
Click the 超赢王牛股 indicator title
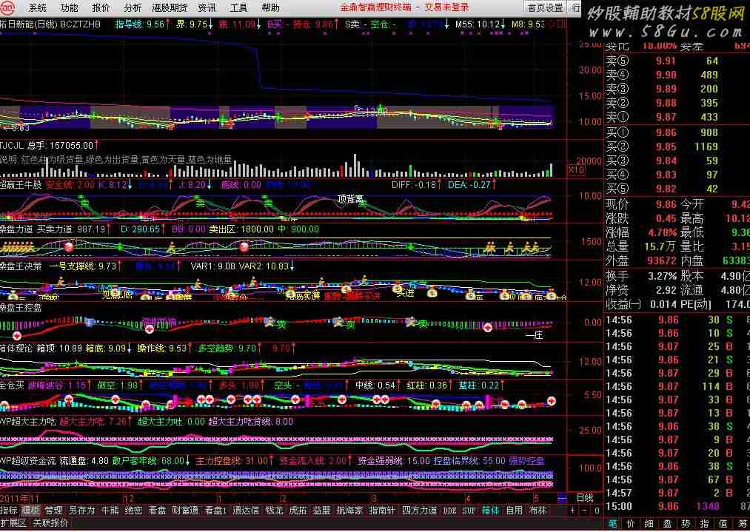(21, 185)
